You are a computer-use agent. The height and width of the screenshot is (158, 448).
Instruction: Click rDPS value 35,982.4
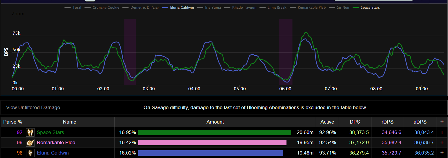point(391,143)
